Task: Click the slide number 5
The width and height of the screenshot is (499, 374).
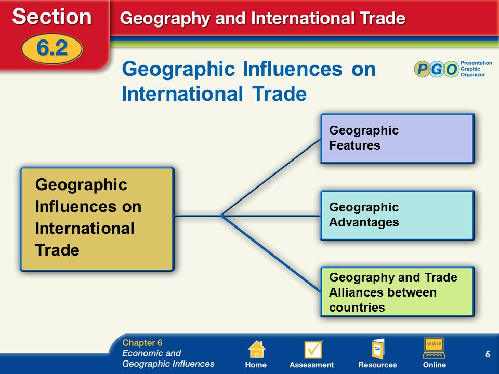Action: pos(488,354)
